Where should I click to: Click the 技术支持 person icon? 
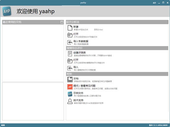pyautogui.click(x=70, y=101)
